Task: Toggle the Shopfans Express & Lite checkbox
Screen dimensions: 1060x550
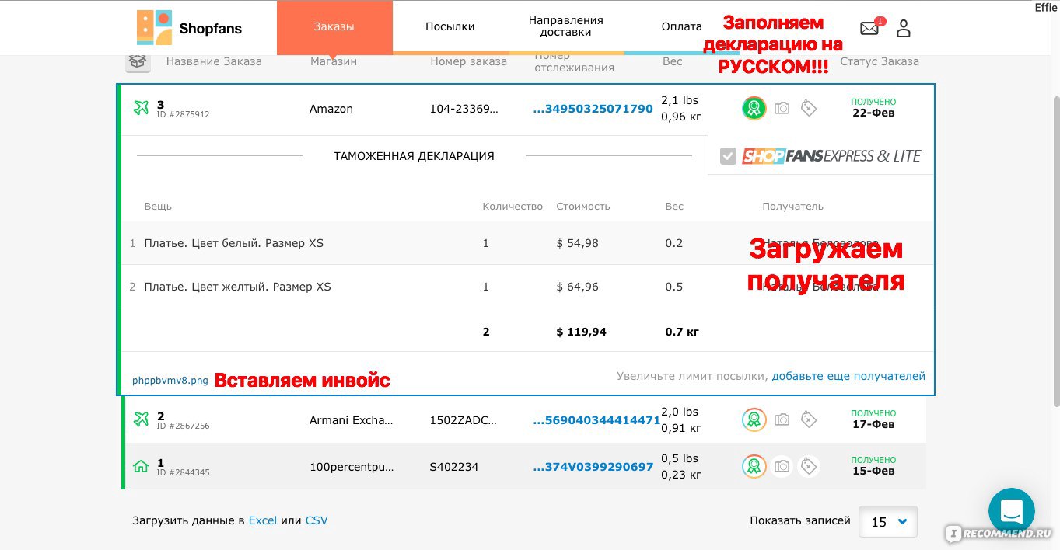Action: [x=728, y=156]
